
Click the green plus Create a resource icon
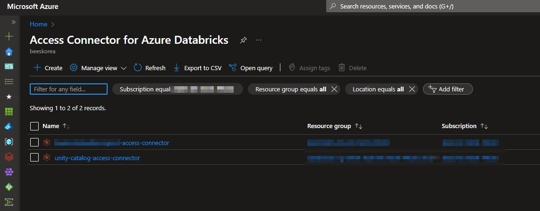[9, 36]
